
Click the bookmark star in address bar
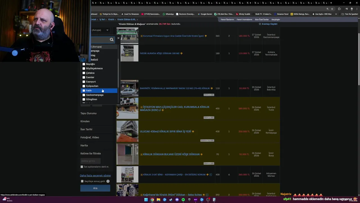pos(332,9)
